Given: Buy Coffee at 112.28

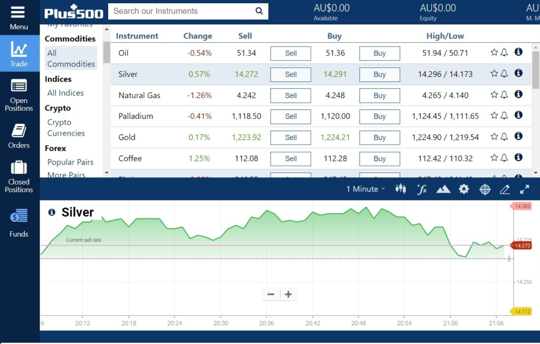Looking at the screenshot, I should click(380, 159).
